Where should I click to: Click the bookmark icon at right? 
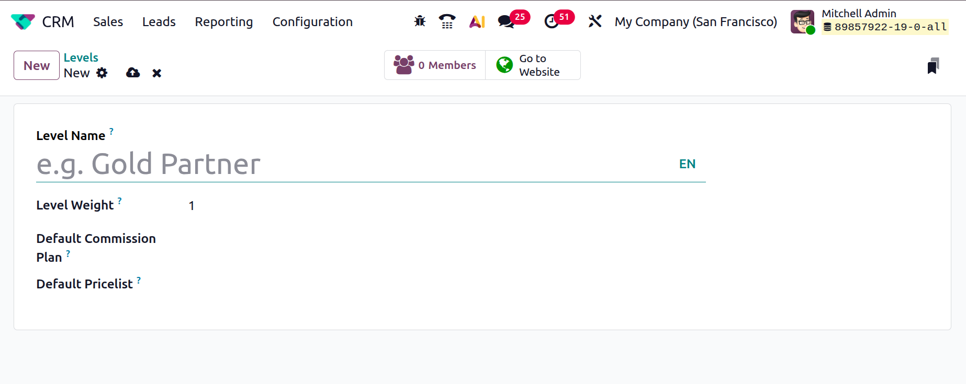[933, 66]
